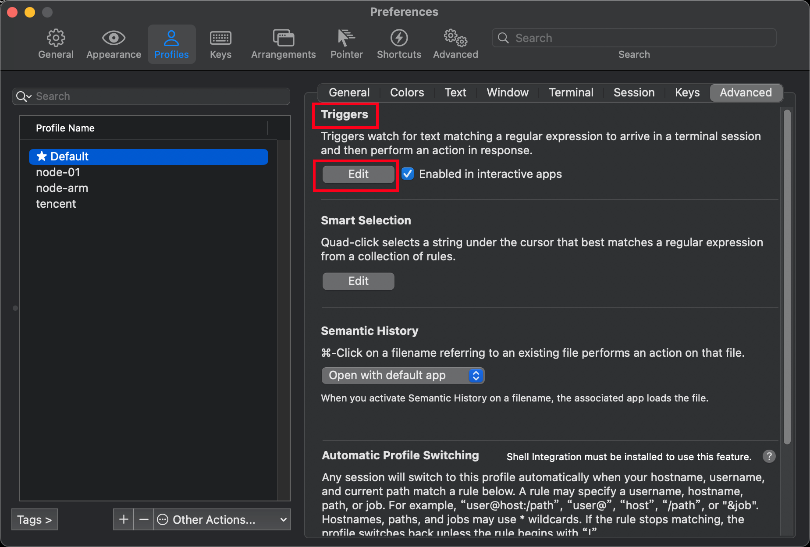Add a new profile with plus button
This screenshot has height=547, width=810.
[123, 519]
